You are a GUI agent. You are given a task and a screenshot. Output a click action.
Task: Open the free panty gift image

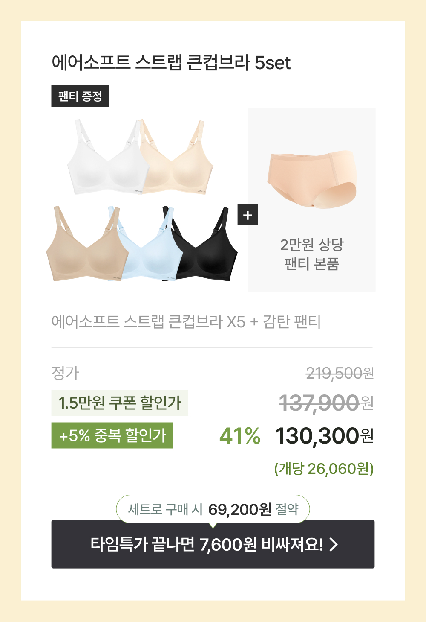coord(312,179)
